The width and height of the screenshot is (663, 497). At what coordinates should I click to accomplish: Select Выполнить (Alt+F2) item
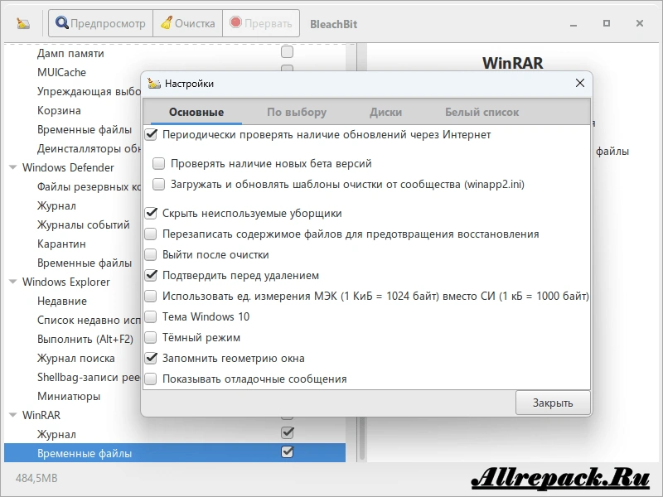click(85, 339)
